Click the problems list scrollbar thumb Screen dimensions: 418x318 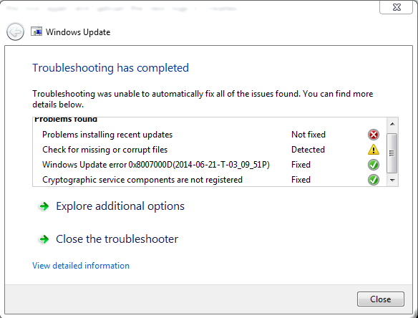392,153
